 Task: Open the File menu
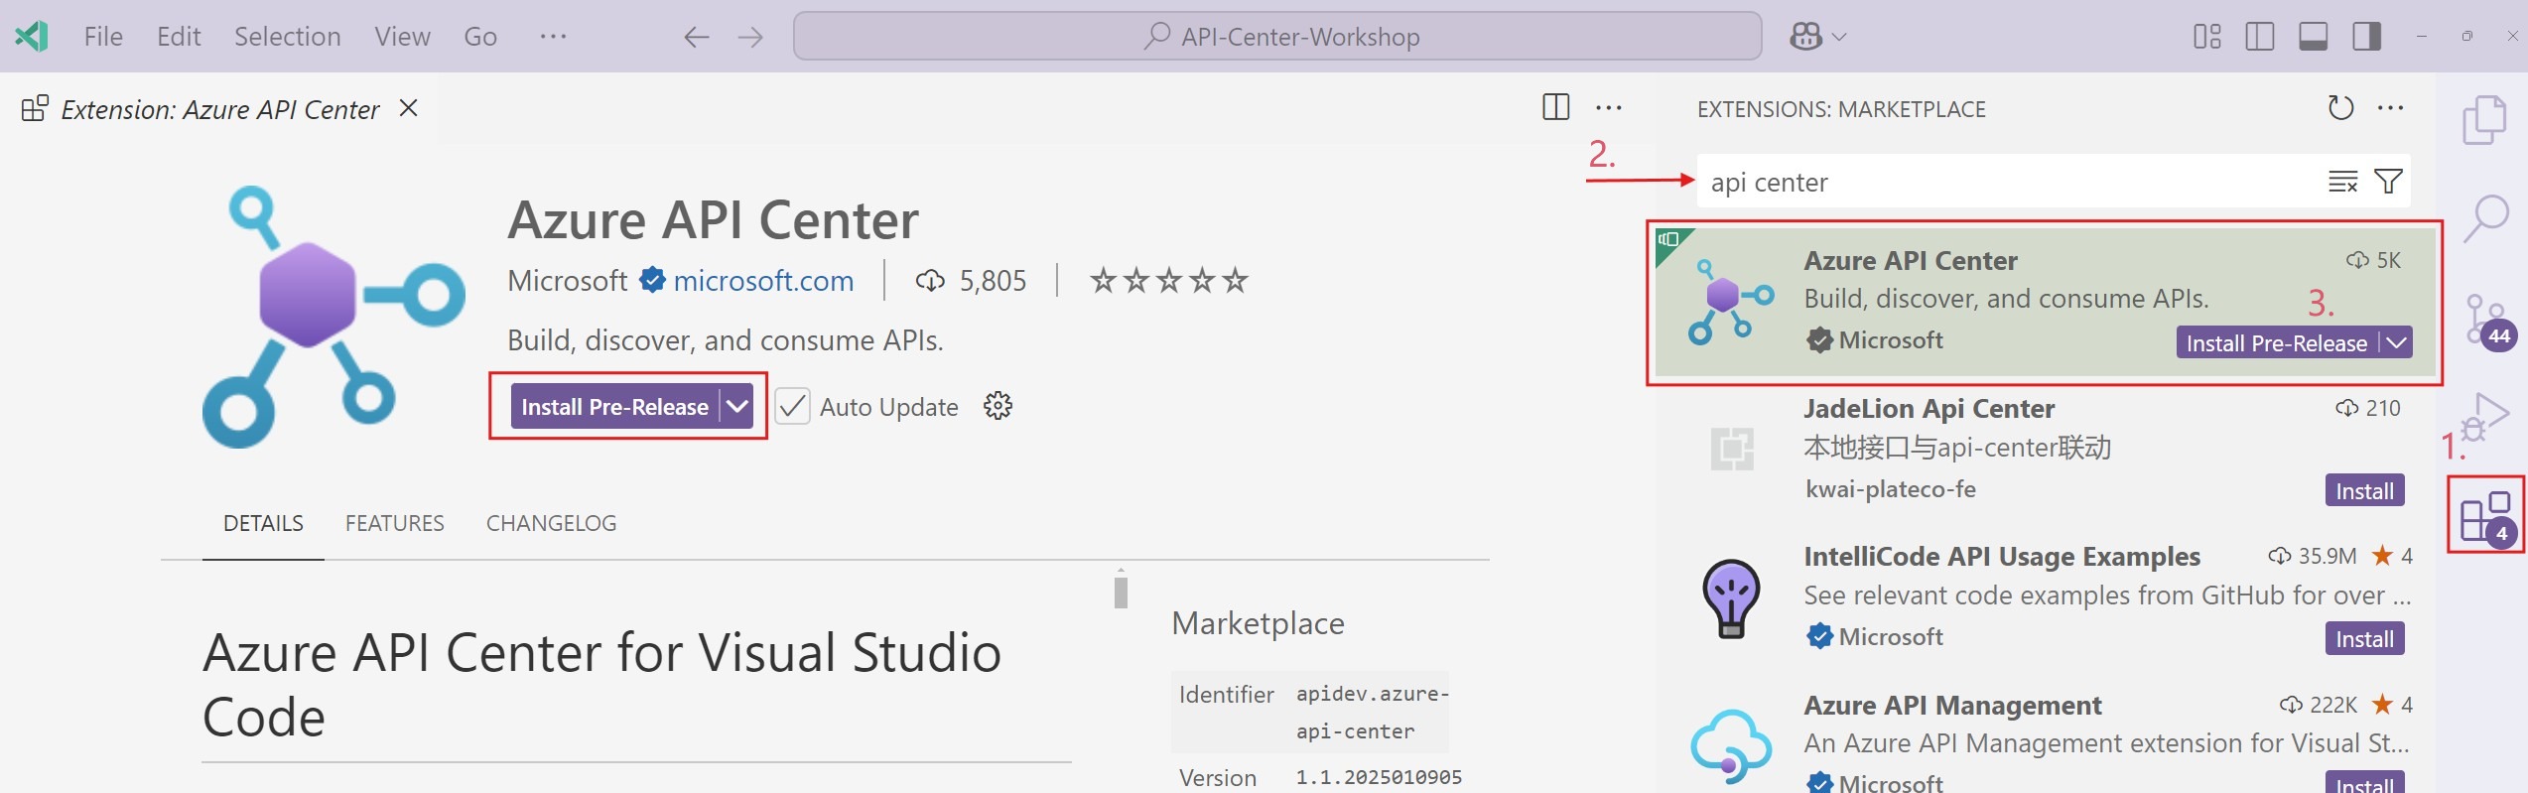[x=103, y=37]
